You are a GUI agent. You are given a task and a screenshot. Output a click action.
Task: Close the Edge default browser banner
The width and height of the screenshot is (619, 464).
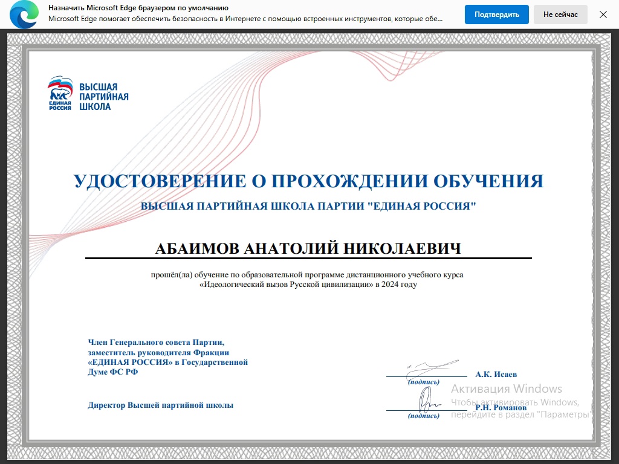pos(603,14)
